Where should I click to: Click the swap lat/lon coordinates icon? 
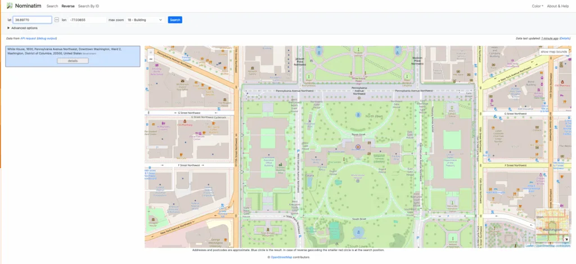coord(57,20)
